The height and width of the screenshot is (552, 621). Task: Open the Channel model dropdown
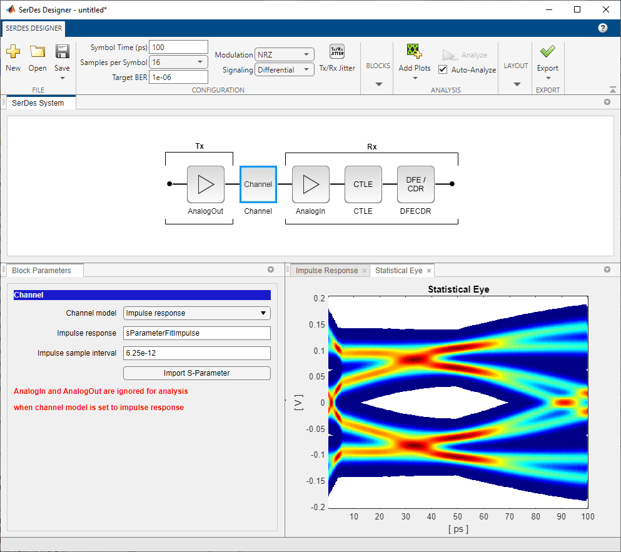pyautogui.click(x=197, y=313)
